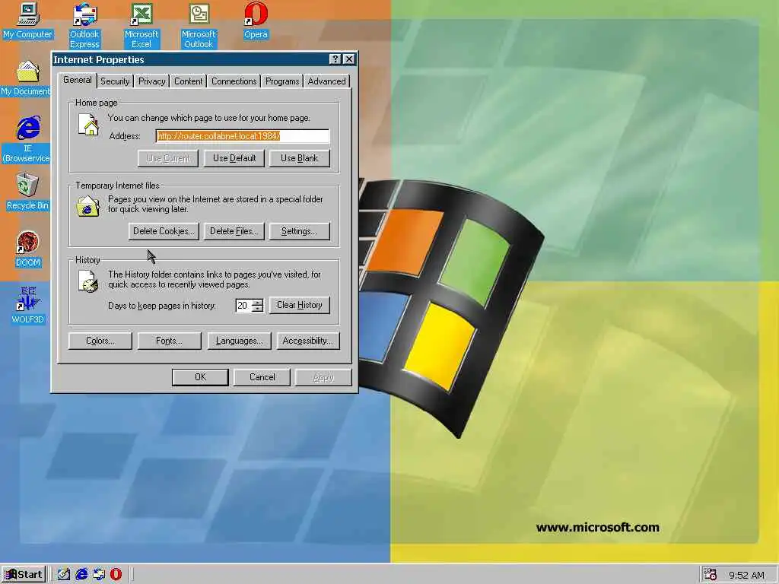Click the Temporary Internet files folder icon
The width and height of the screenshot is (779, 584).
[88, 205]
